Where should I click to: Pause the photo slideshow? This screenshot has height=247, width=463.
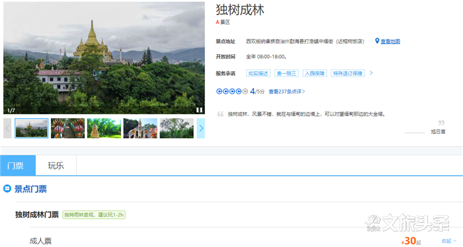tap(199, 110)
